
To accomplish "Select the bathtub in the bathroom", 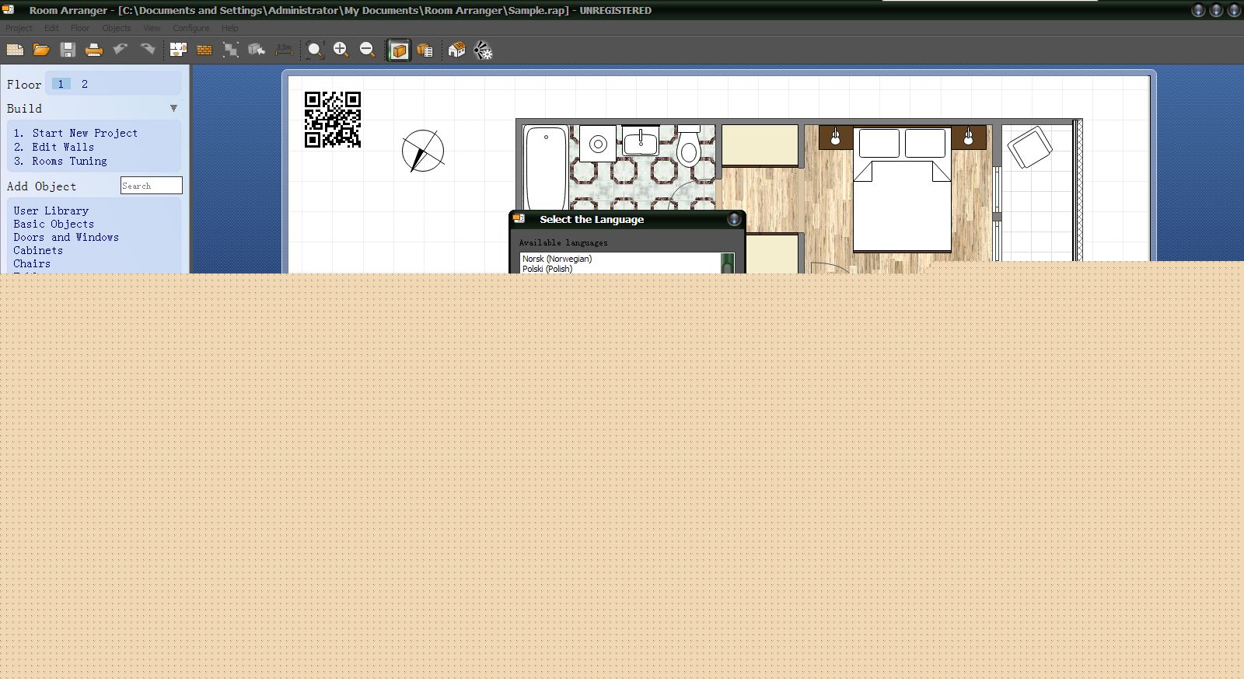I will (x=545, y=169).
